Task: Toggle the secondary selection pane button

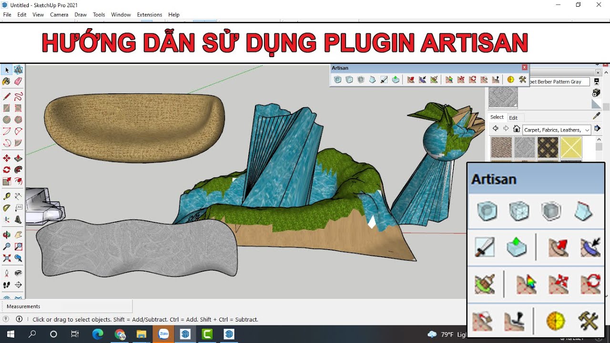Action: point(596,81)
